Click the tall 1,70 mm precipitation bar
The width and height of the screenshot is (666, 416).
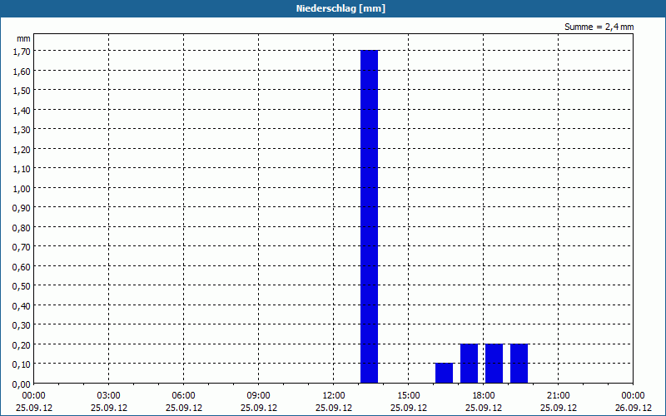[x=369, y=216]
